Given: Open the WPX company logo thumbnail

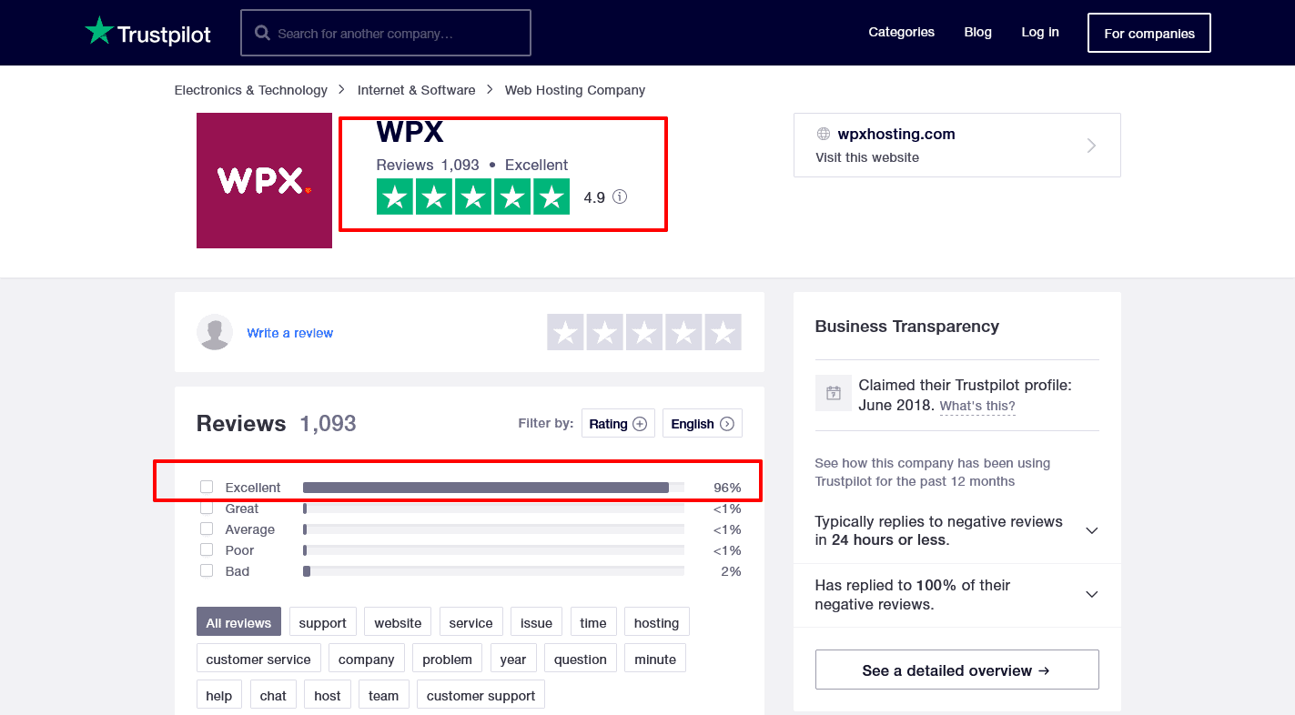Looking at the screenshot, I should point(264,180).
